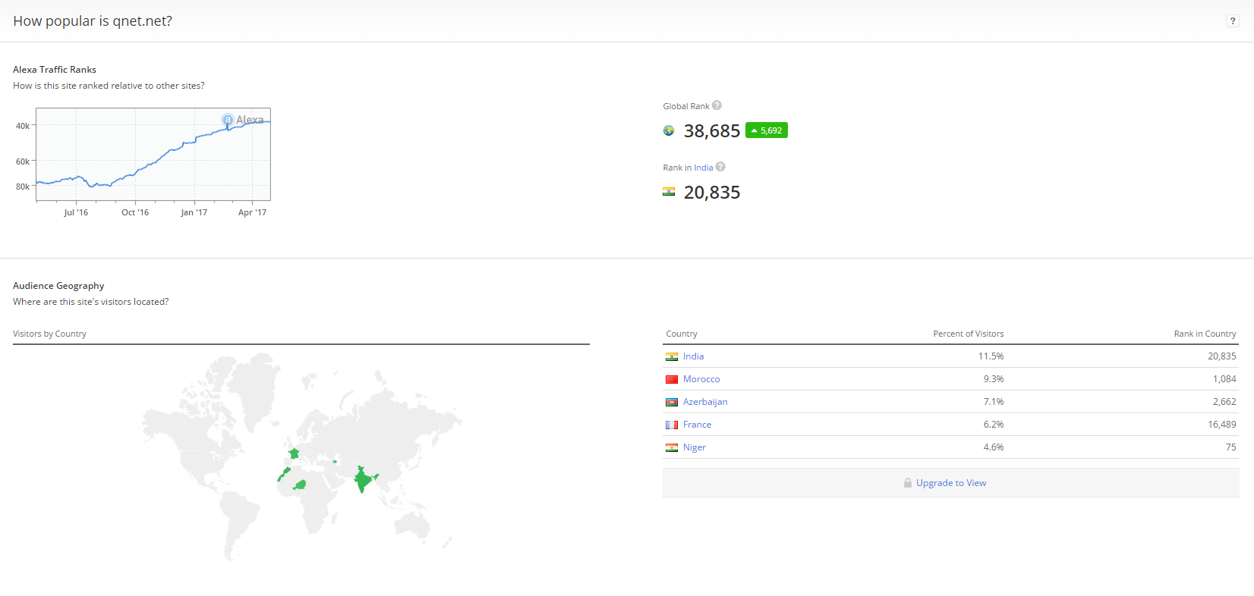Click the Upgrade to View link
Screen dimensions: 1254x596
(x=951, y=483)
